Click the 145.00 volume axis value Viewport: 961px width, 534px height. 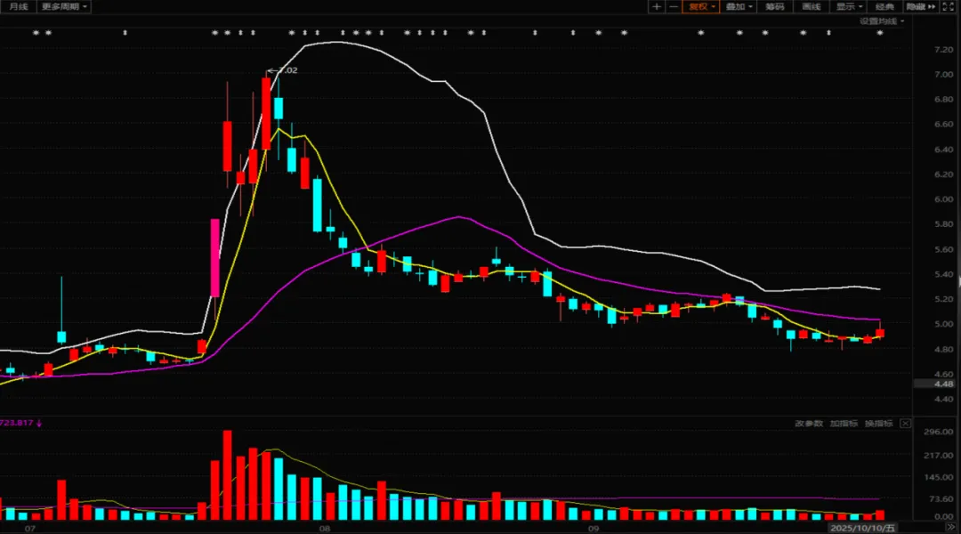(x=939, y=477)
